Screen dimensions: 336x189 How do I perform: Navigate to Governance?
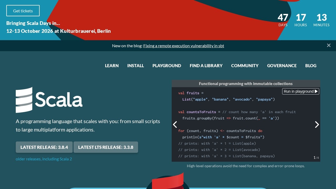click(282, 66)
